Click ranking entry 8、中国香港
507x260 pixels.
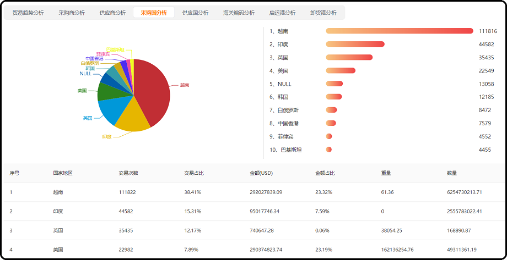284,124
